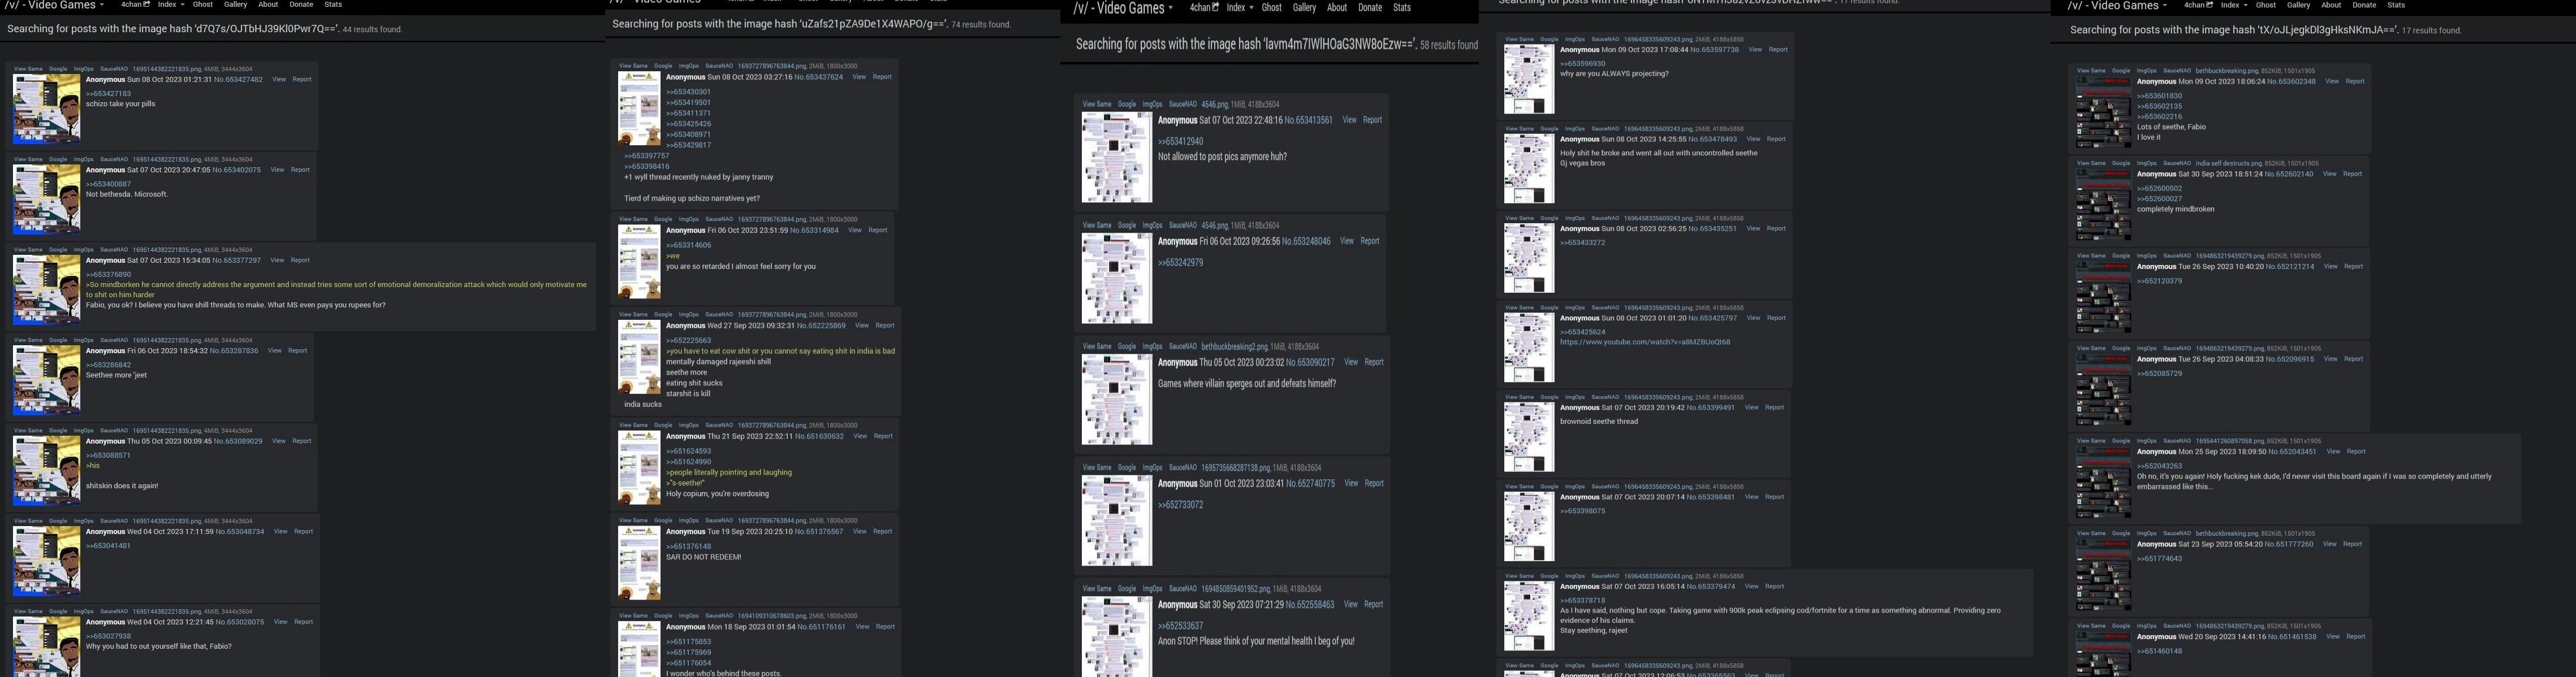The image size is (2576, 677).
Task: Open Ghost menu item in 44-results page
Action: [202, 4]
